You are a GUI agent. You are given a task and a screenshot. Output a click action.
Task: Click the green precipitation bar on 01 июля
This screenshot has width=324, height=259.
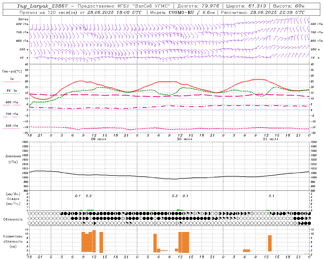(x=268, y=210)
